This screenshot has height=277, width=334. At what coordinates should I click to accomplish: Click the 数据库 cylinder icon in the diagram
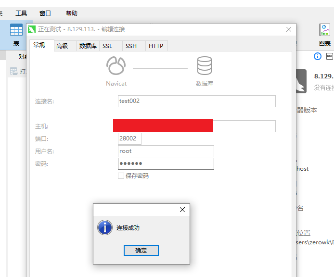(204, 65)
